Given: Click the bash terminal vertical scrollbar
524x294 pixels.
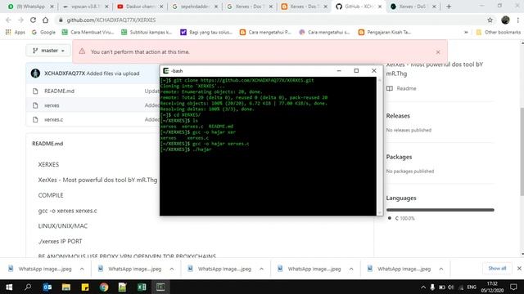Looking at the screenshot, I should point(379,146).
